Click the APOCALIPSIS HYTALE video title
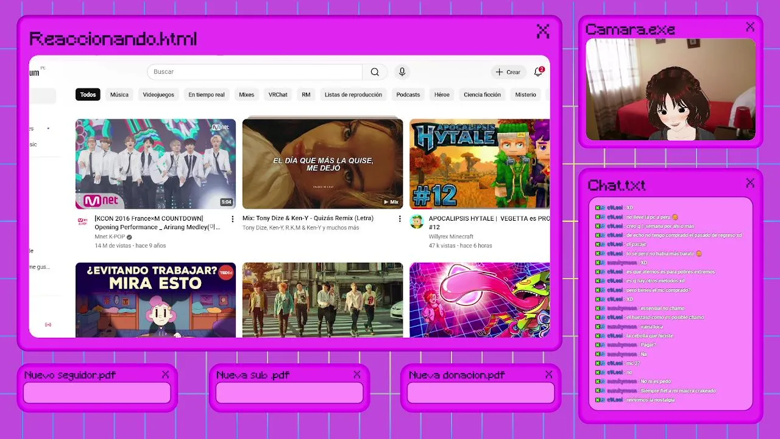The height and width of the screenshot is (439, 780). [489, 223]
